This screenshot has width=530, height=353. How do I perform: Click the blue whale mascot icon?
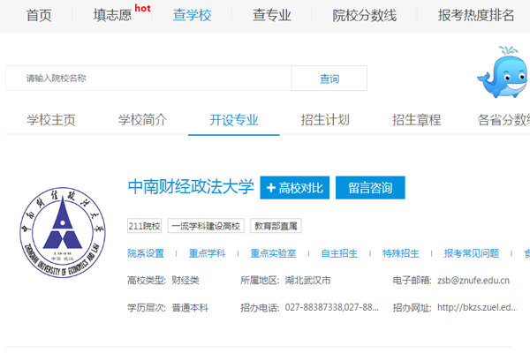pyautogui.click(x=503, y=72)
